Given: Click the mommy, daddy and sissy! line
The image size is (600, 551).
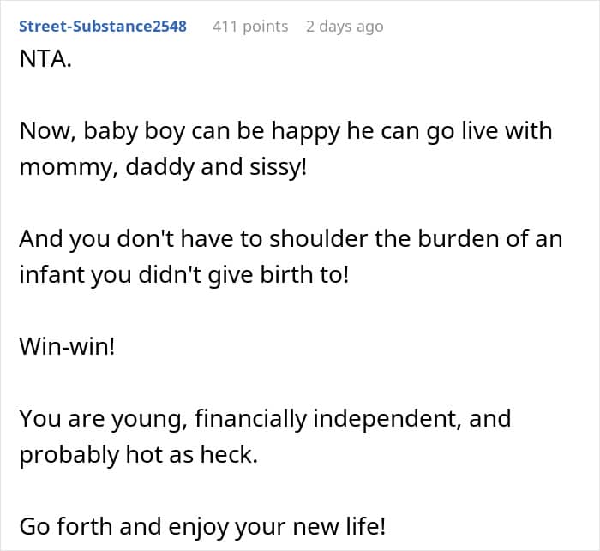Looking at the screenshot, I should tap(163, 168).
